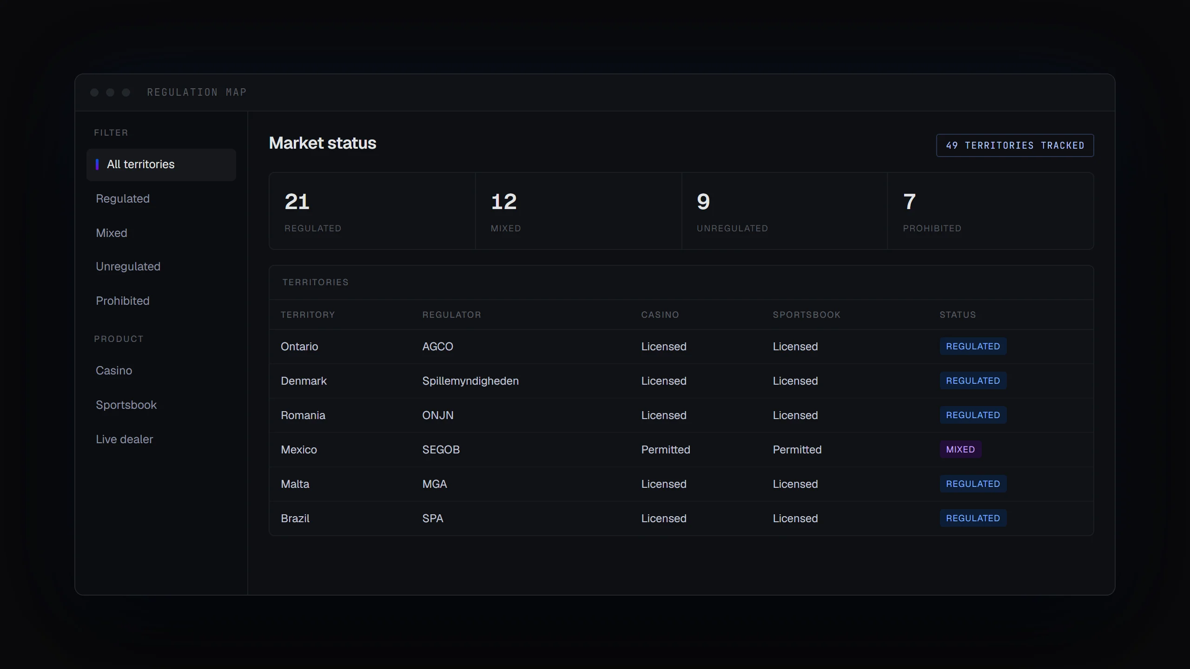Image resolution: width=1190 pixels, height=669 pixels.
Task: Sort by the Regulator column header
Action: [451, 315]
